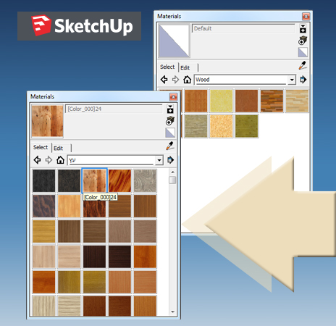
Task: Close the front Materials window
Action: [x=173, y=97]
